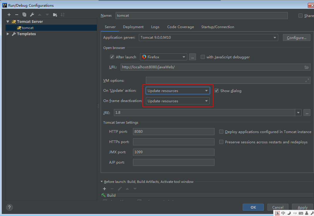
Task: Click IntelliJ logo in title bar
Action: (x=4, y=5)
